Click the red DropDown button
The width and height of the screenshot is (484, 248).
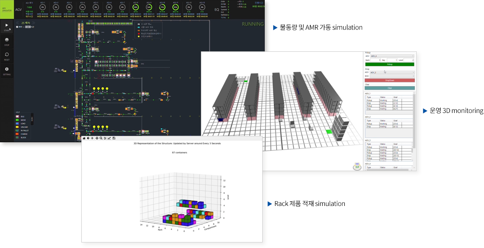(x=390, y=80)
